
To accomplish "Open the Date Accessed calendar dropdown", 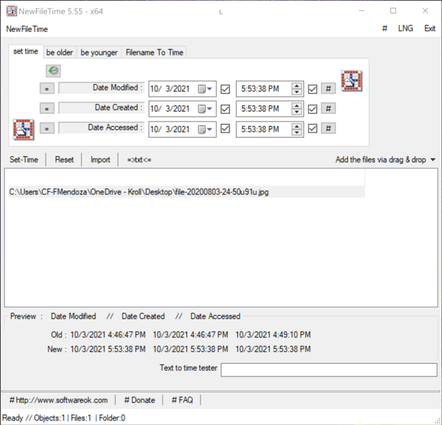I will tap(205, 130).
